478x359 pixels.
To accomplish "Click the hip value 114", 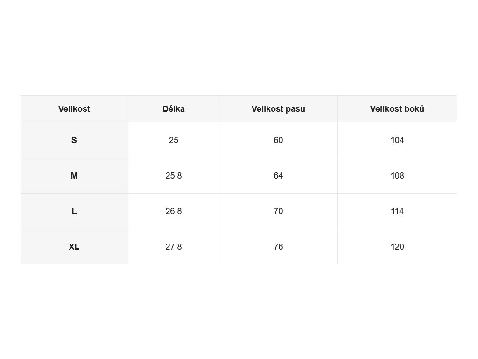I will [x=397, y=211].
